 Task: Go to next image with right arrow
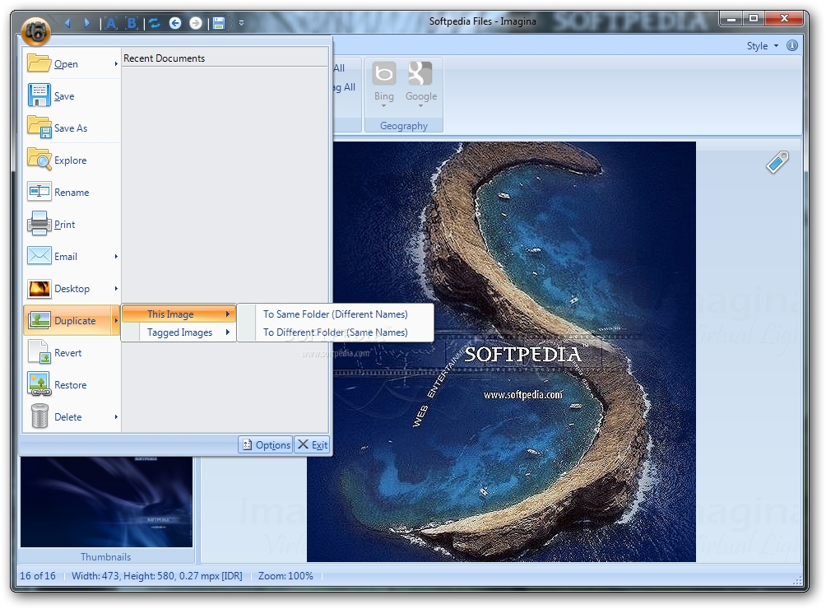click(x=87, y=23)
